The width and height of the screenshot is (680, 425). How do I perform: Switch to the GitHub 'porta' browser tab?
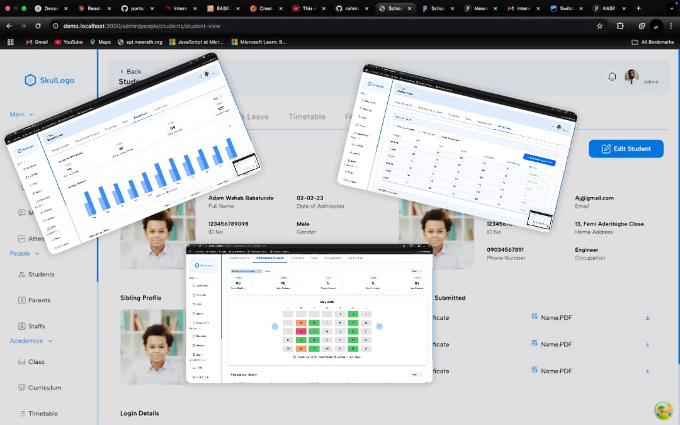138,8
